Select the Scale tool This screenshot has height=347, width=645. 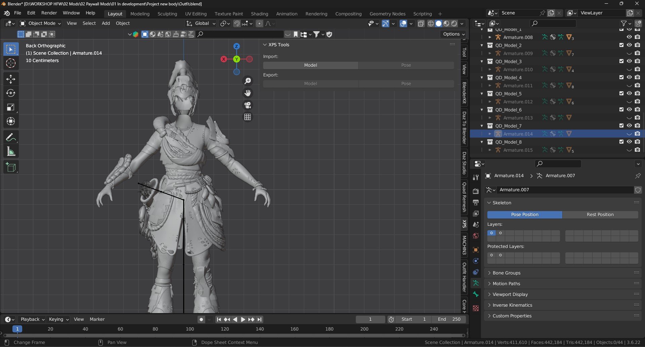coord(11,107)
